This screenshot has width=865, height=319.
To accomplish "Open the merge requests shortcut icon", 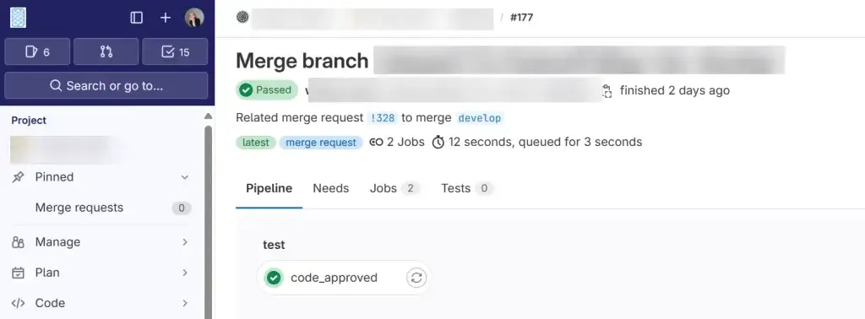I will (106, 51).
